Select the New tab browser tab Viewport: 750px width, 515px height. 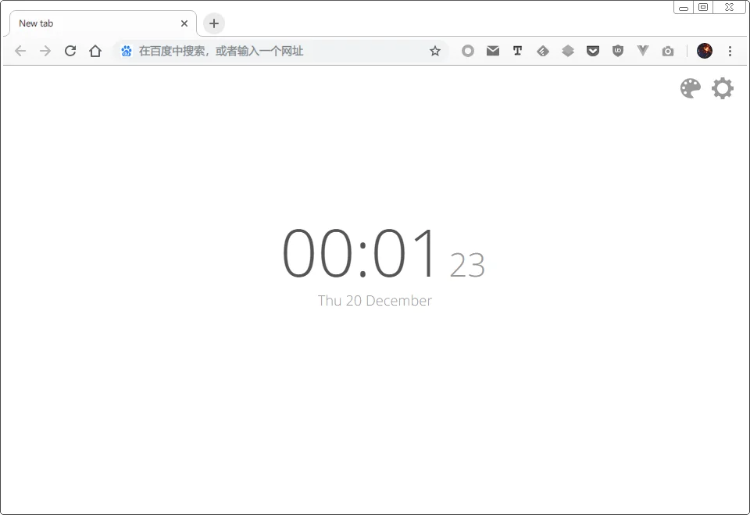pos(94,23)
